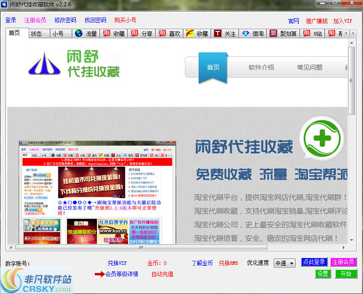Click the diamond icon on 微淘 tab
This screenshot has height=294, width=363.
click(x=245, y=34)
